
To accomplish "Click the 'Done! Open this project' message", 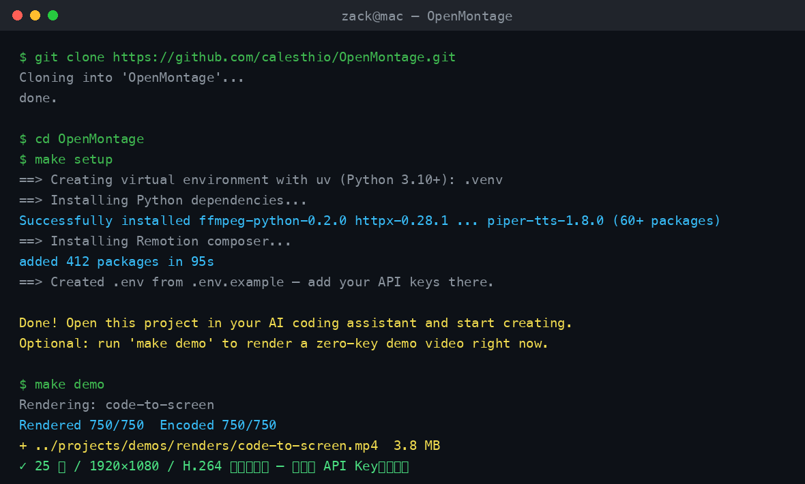I will coord(295,323).
